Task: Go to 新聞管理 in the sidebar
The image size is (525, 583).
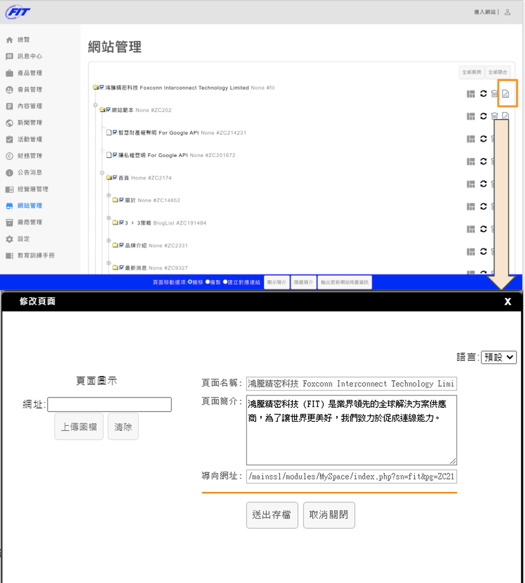Action: [30, 123]
